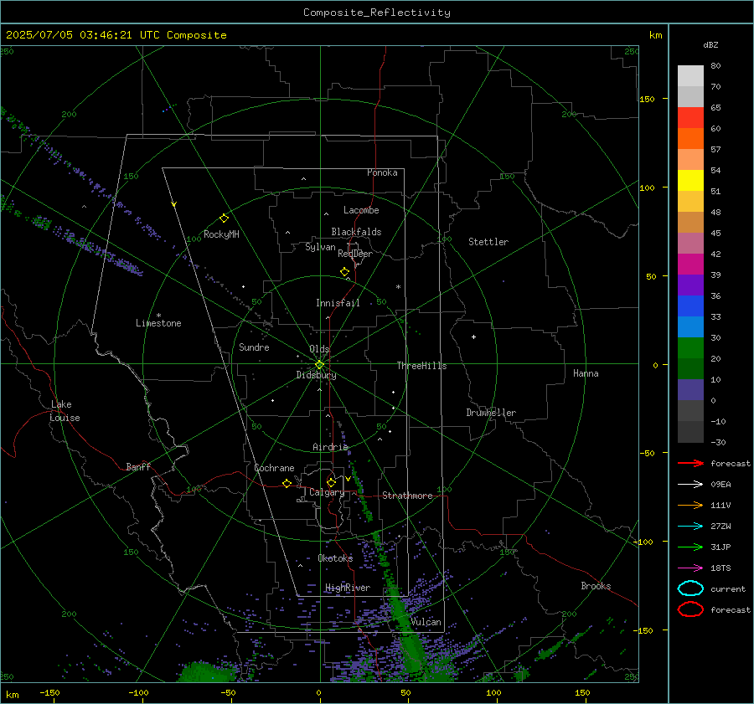The image size is (754, 704).
Task: Click the 80 dBZ light gray swatch
Action: (690, 76)
